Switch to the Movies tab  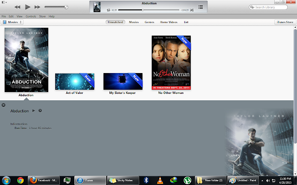(134, 22)
